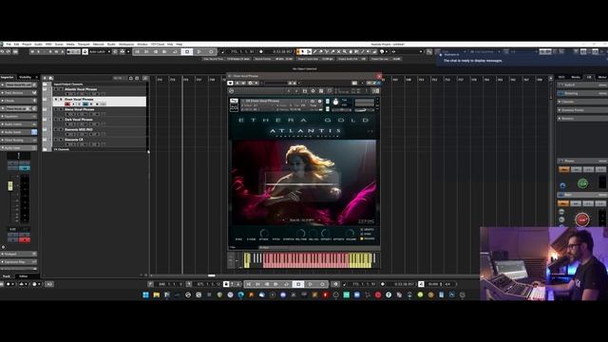The height and width of the screenshot is (342, 608).
Task: Click the Add Track plus icon
Action: click(45, 78)
